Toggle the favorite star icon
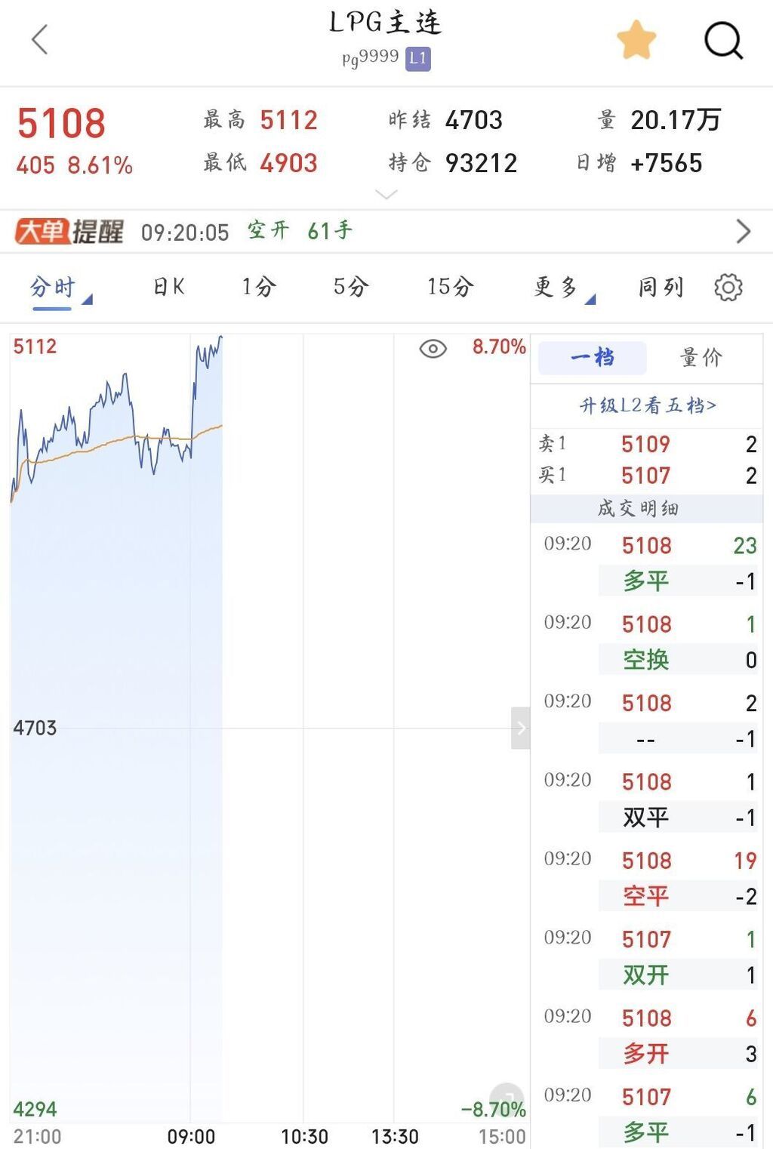Viewport: 773px width, 1149px height. [x=636, y=40]
